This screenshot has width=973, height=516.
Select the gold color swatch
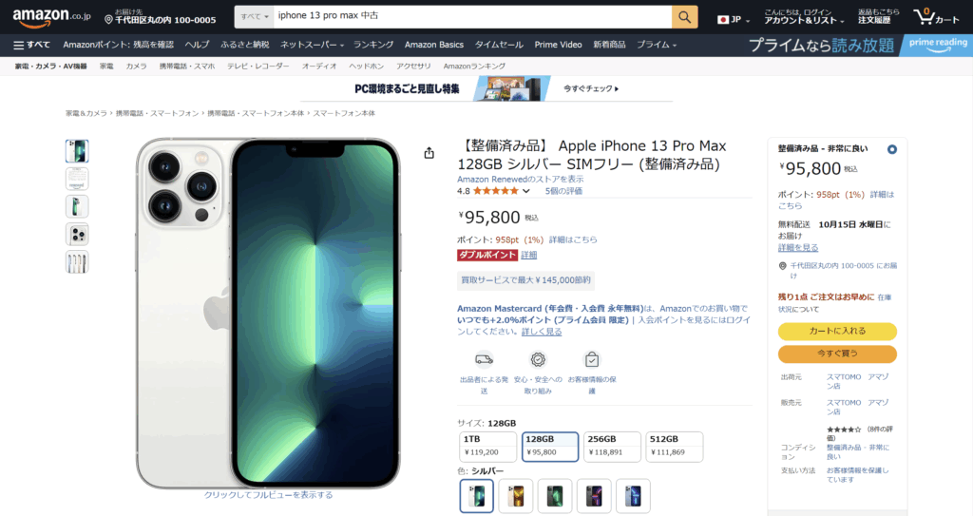coord(516,496)
